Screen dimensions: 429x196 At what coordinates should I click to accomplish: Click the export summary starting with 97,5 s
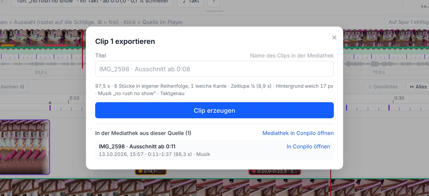(x=214, y=90)
